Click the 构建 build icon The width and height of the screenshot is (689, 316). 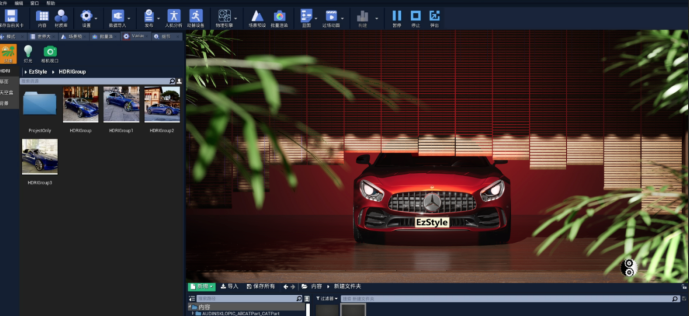(362, 16)
